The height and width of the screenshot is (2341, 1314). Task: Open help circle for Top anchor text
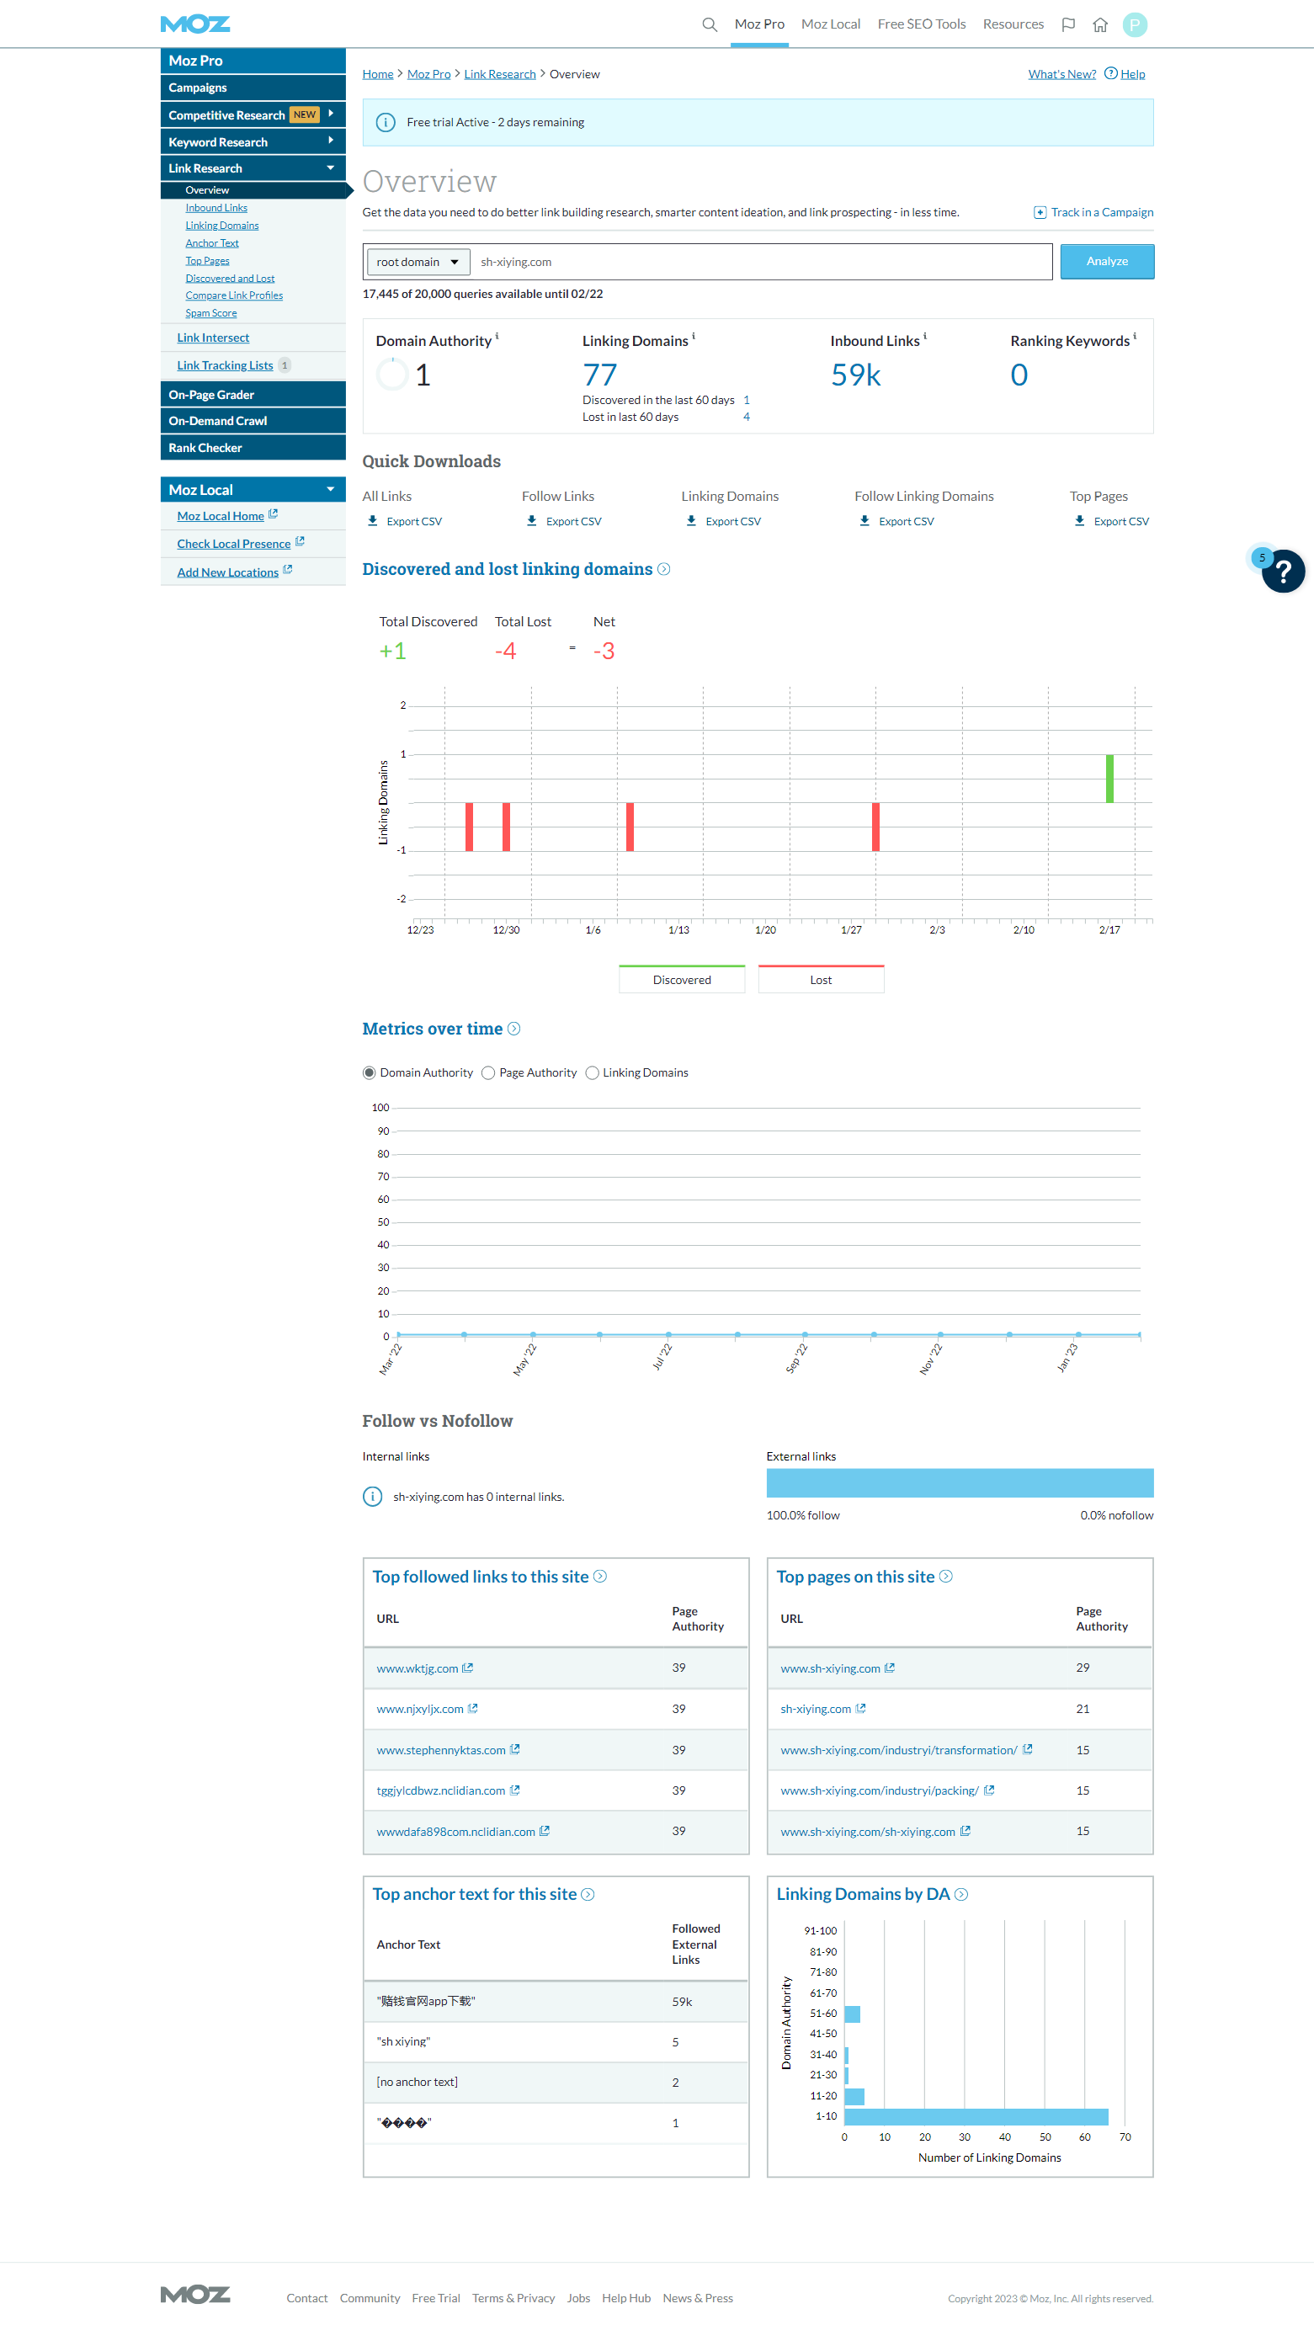pyautogui.click(x=588, y=1894)
